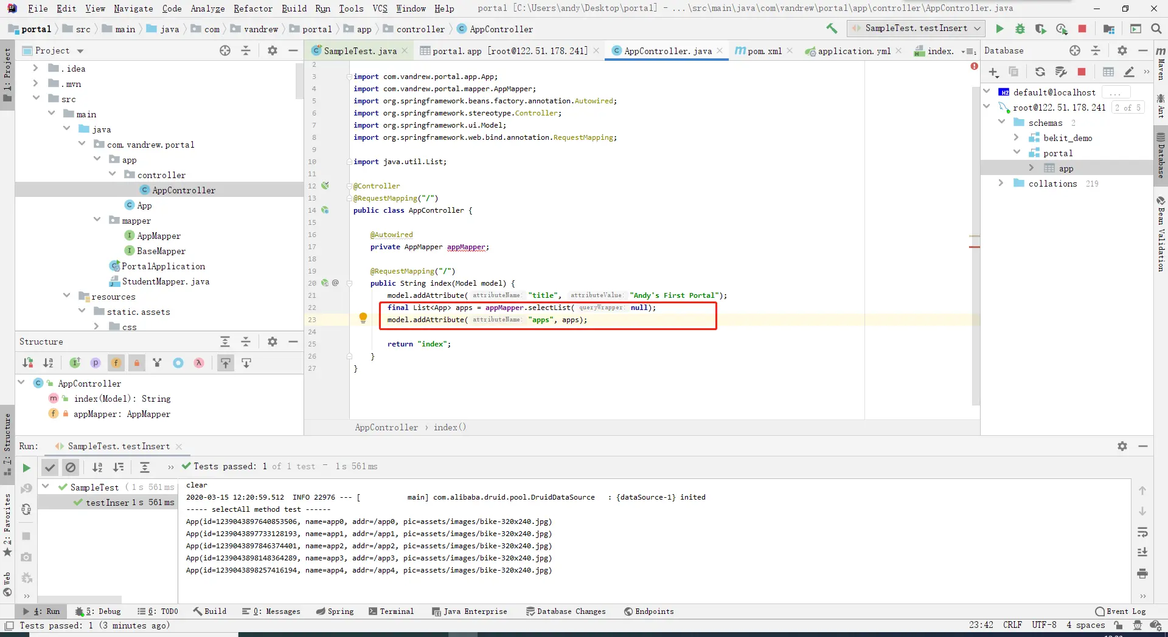The height and width of the screenshot is (637, 1168).
Task: Click the Search Everywhere magnifier icon
Action: click(1156, 29)
